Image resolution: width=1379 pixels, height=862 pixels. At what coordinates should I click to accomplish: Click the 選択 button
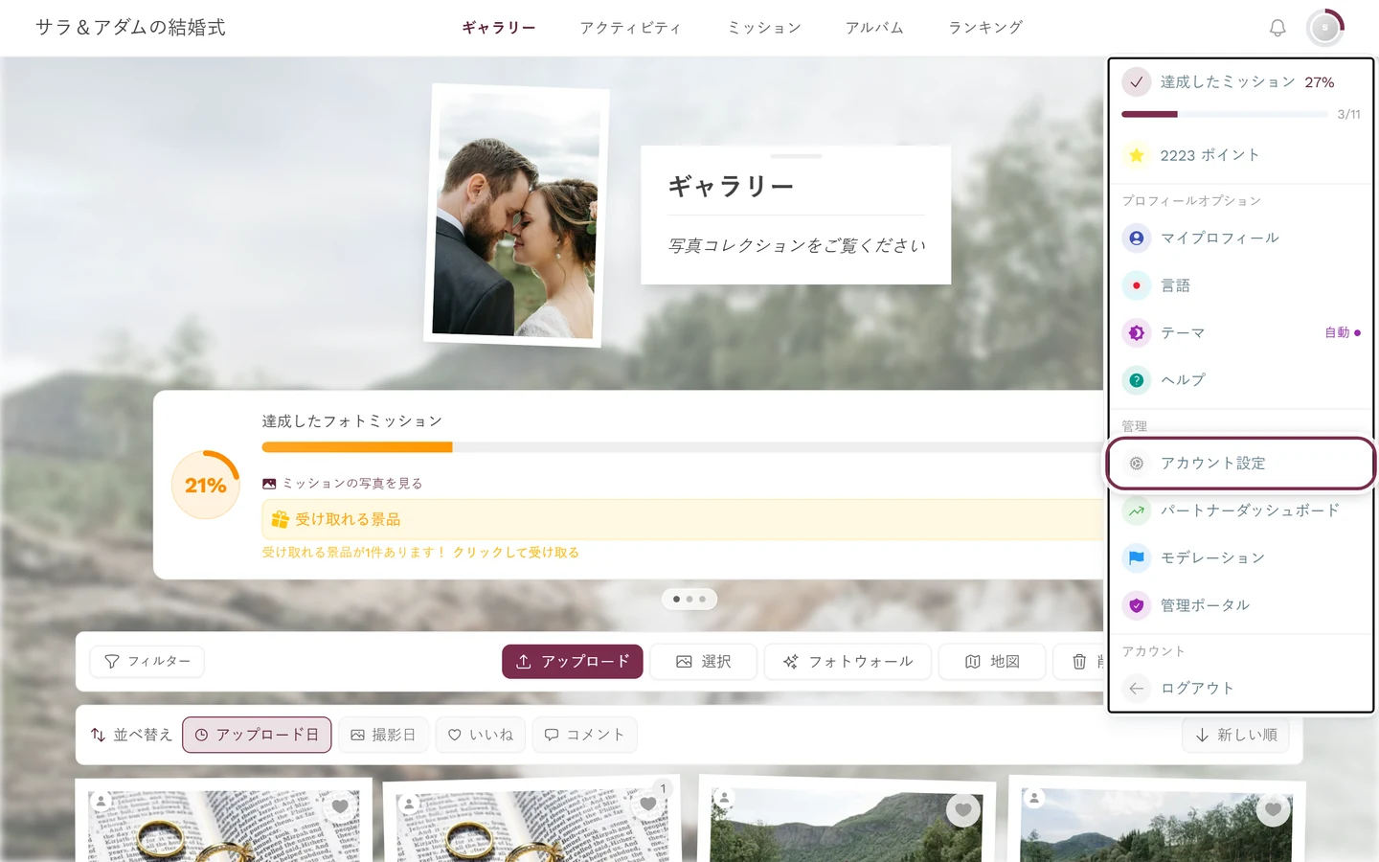704,662
